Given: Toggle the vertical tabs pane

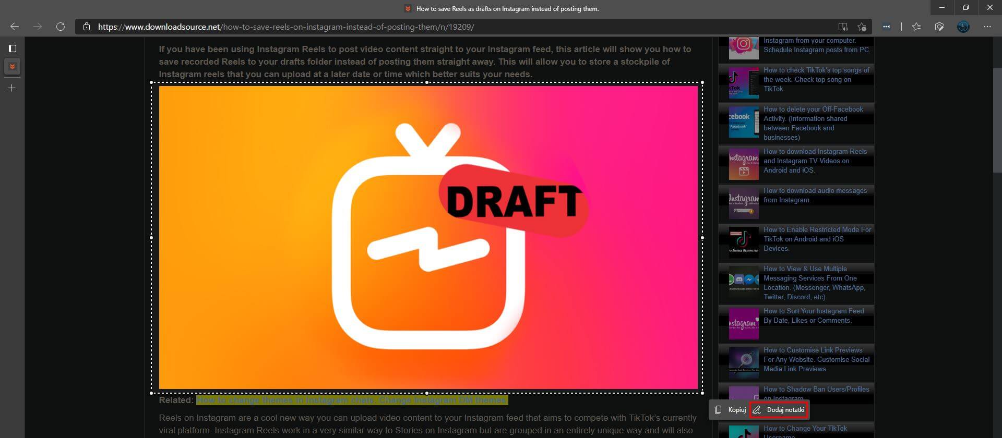Looking at the screenshot, I should [13, 48].
